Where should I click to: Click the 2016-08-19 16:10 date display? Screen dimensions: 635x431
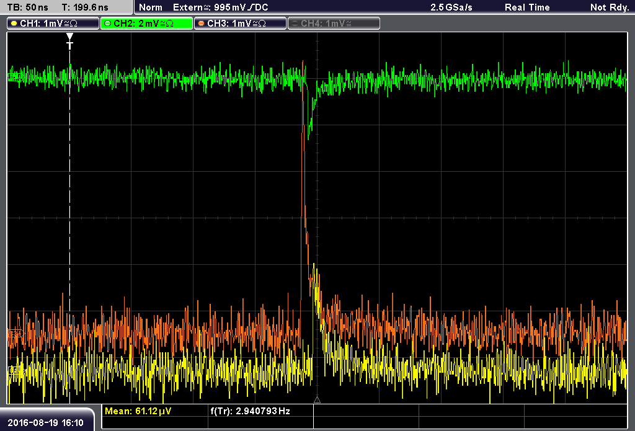coord(45,423)
